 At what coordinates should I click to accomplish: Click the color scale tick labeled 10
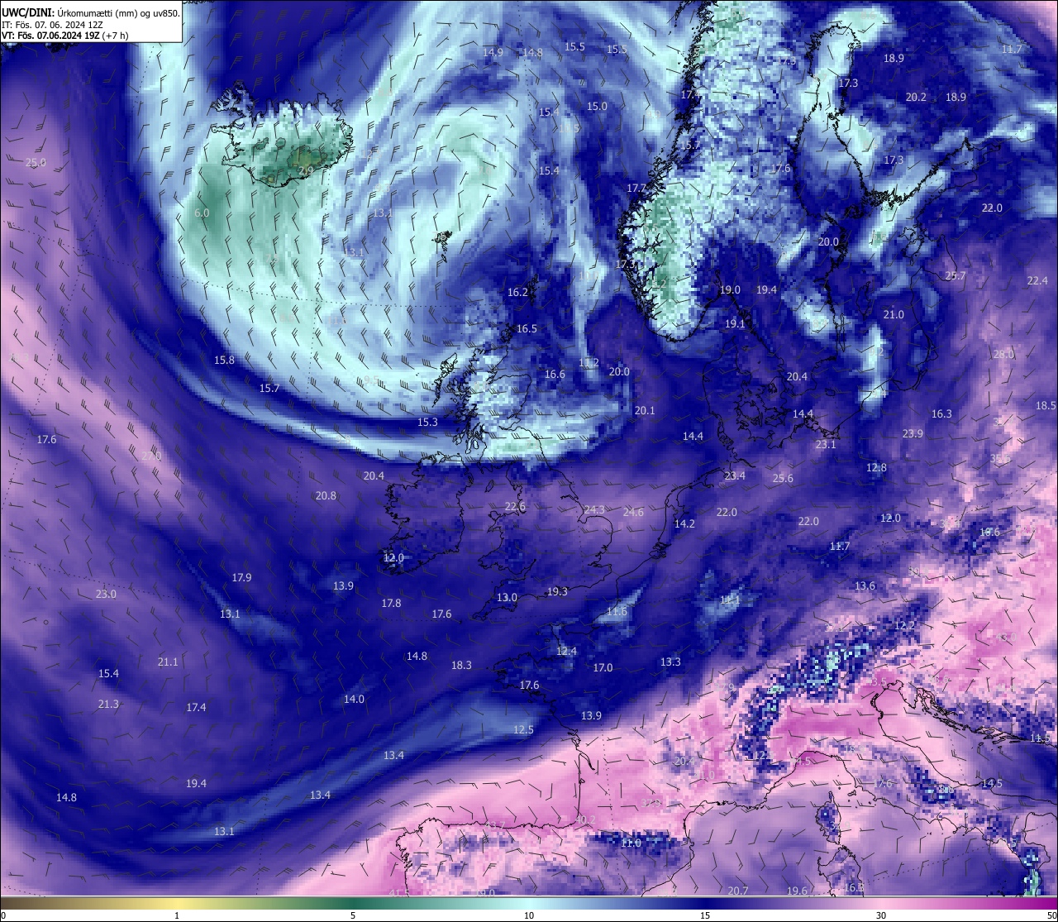tap(529, 915)
